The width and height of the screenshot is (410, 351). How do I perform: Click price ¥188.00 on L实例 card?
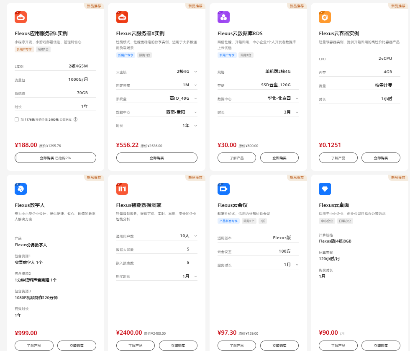coord(26,145)
